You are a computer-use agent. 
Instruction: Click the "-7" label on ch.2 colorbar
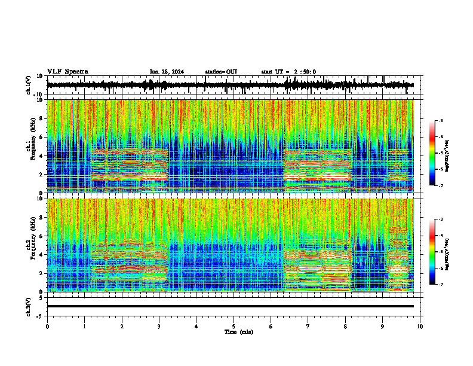tap(441, 285)
